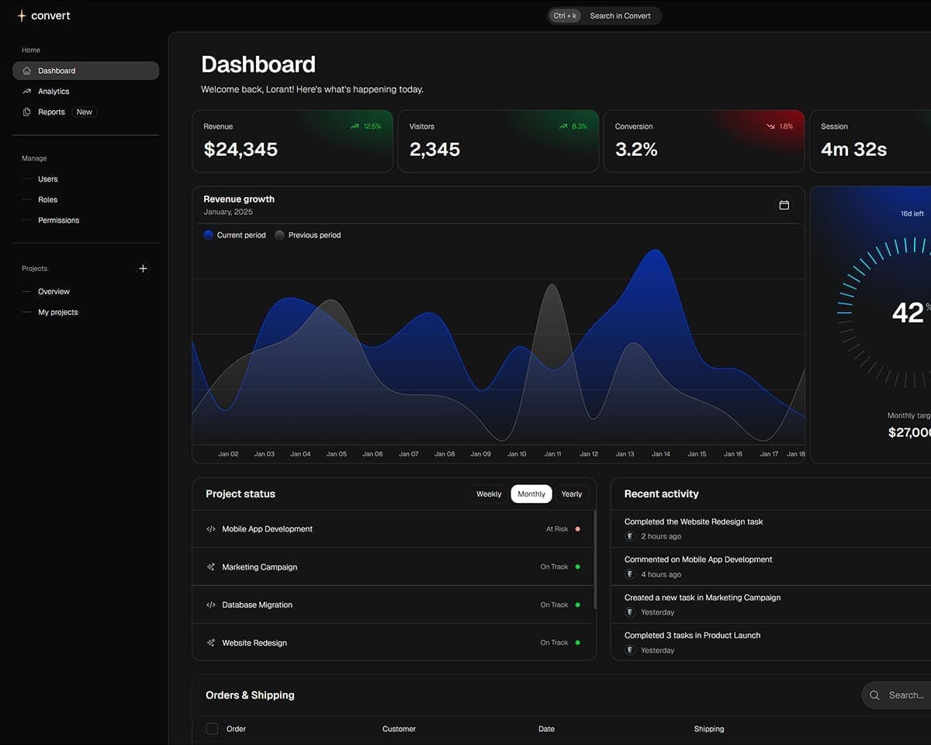Switch Project status to Weekly
931x745 pixels.
pos(488,494)
